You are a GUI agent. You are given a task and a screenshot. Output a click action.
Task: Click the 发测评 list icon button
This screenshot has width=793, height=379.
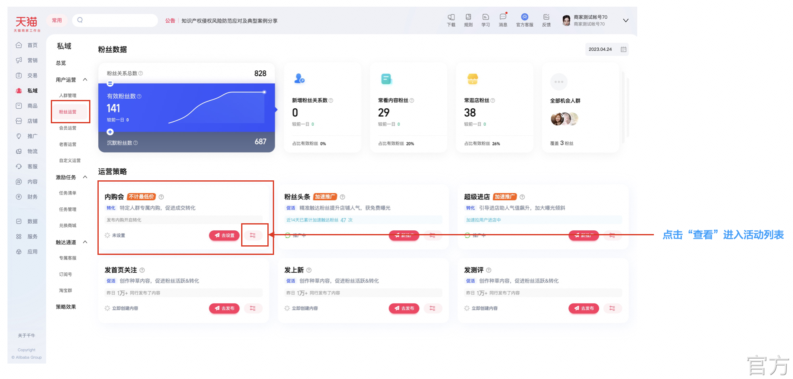point(612,308)
